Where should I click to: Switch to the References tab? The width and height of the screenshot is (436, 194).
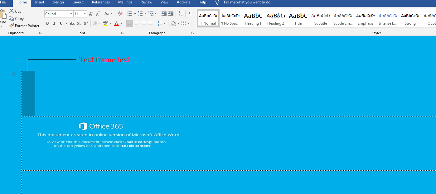(101, 2)
